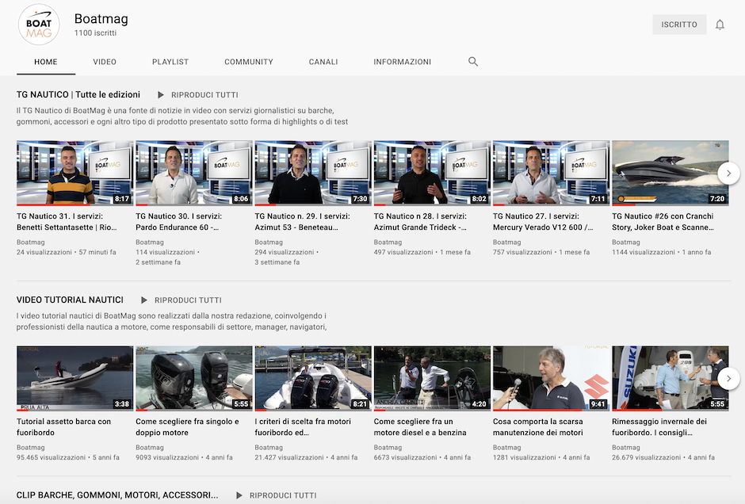The width and height of the screenshot is (745, 504).
Task: Click Boatmag channel name under Rimessaggio invernale video
Action: click(x=626, y=448)
